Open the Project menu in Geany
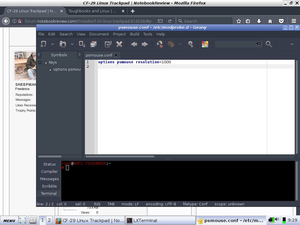Image resolution: width=300 pixels, height=225 pixels. [x=120, y=34]
